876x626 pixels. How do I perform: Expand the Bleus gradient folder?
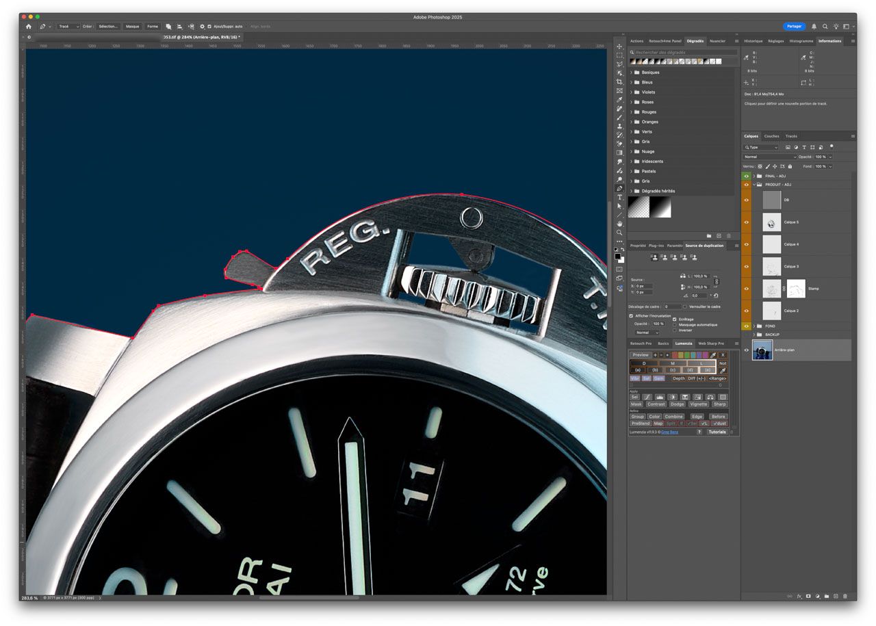pyautogui.click(x=631, y=82)
